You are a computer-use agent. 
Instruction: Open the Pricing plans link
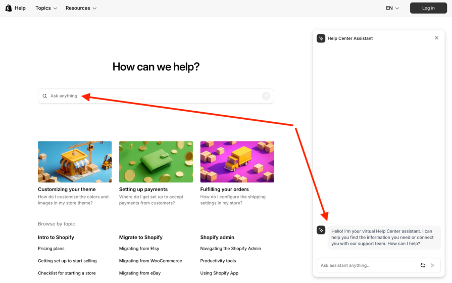pos(51,249)
